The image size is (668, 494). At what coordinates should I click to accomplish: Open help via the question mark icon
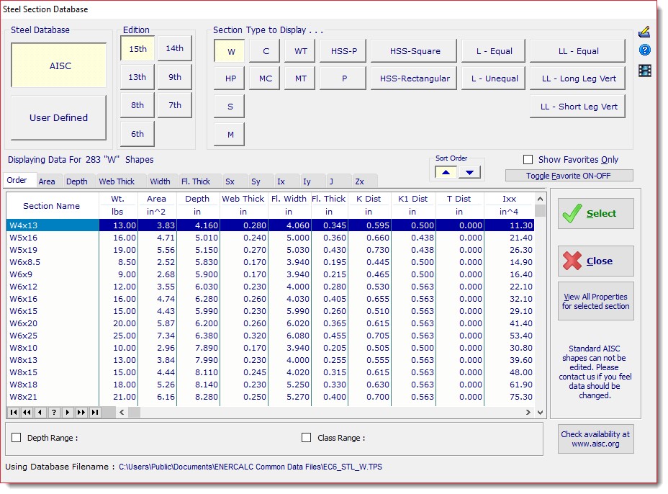(644, 49)
